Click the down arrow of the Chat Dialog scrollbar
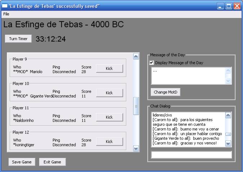 (x=228, y=144)
